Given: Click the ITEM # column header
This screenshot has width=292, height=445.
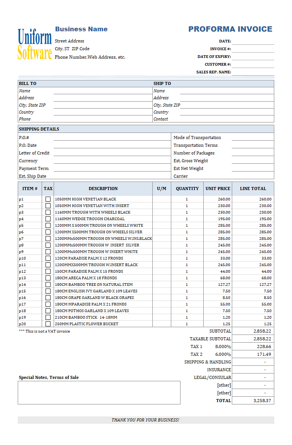Looking at the screenshot, I should (30, 189).
